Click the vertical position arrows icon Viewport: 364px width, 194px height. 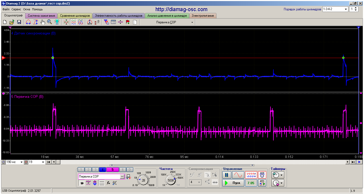click(95, 183)
